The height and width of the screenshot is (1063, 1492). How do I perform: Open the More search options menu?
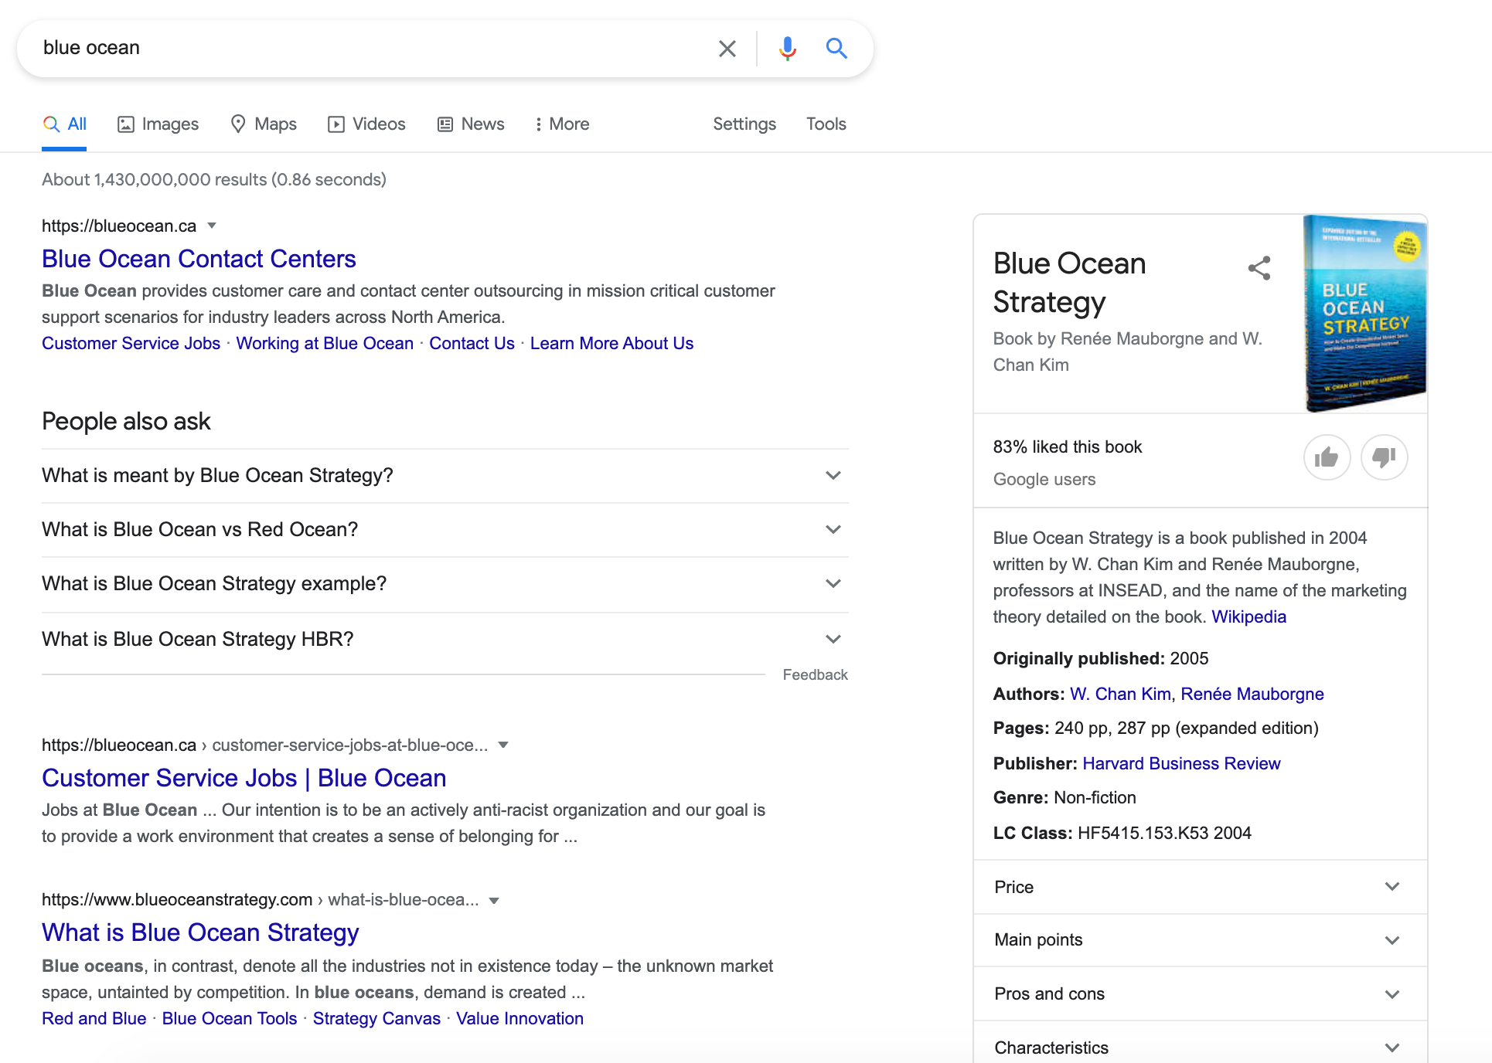(561, 124)
